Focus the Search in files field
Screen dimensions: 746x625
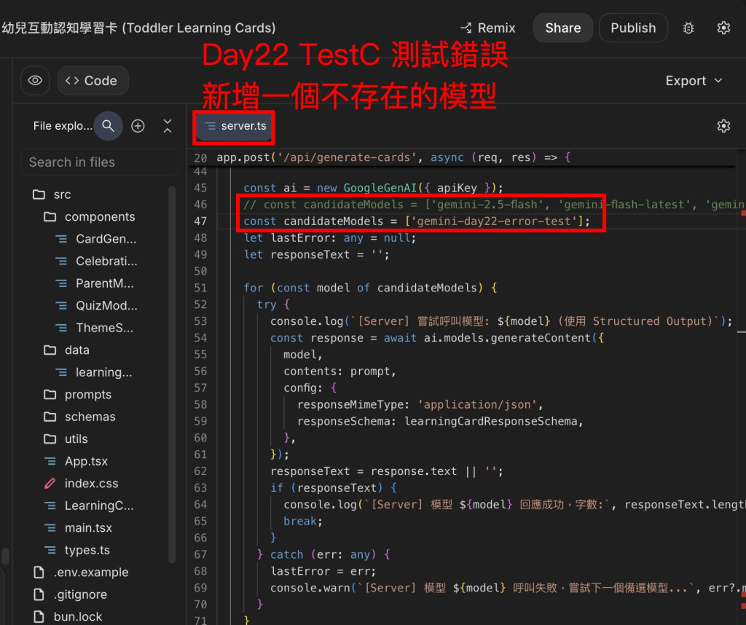(99, 162)
